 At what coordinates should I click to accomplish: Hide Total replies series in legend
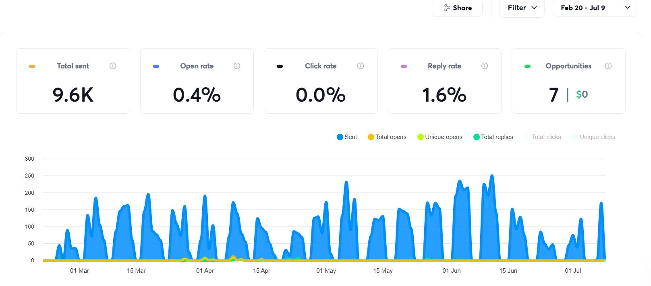[493, 137]
